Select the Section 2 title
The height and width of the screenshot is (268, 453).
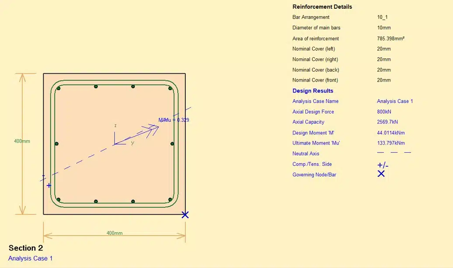point(26,248)
